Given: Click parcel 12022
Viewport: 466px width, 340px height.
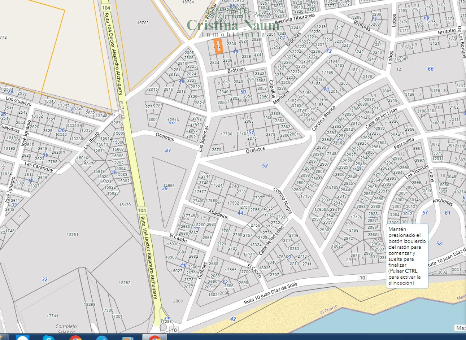Looking at the screenshot, I should tap(337, 246).
